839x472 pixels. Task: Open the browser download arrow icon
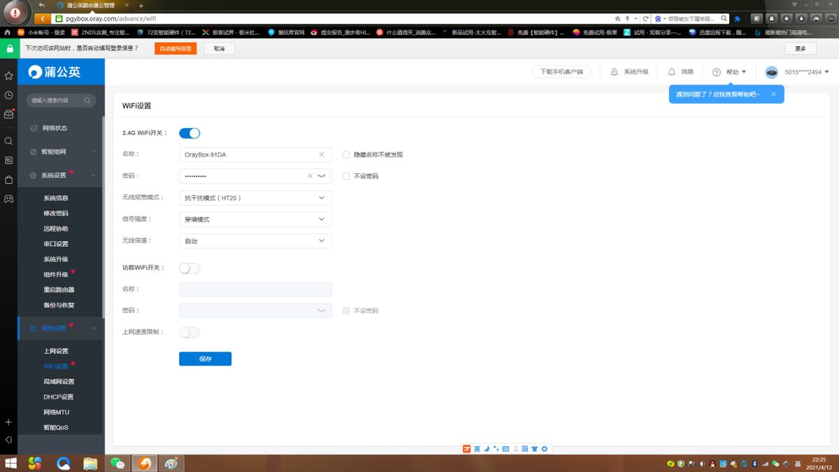pos(801,19)
